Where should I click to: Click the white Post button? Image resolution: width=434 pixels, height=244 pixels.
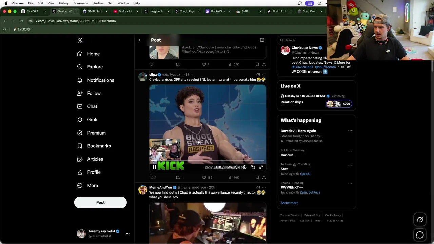[100, 202]
